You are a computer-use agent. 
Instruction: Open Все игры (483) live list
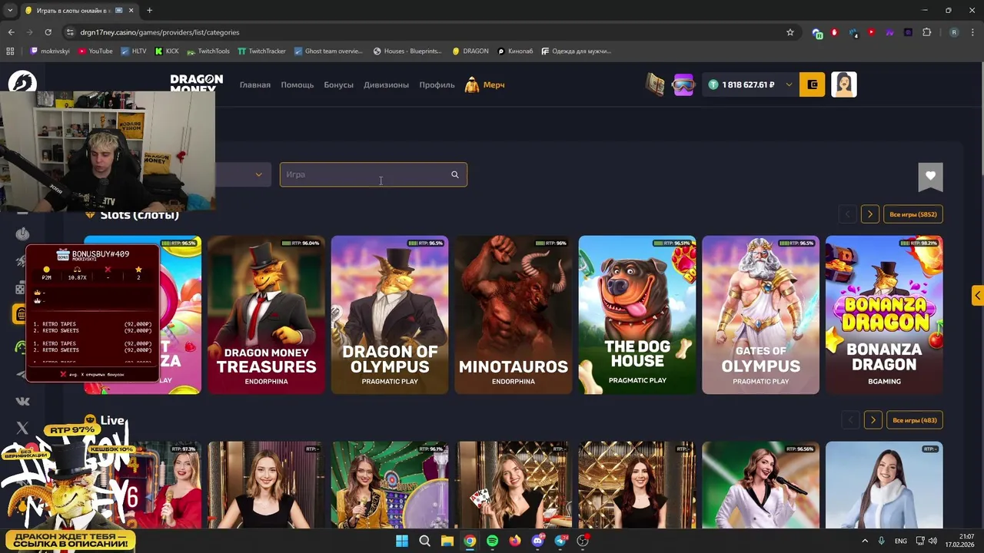tap(914, 420)
